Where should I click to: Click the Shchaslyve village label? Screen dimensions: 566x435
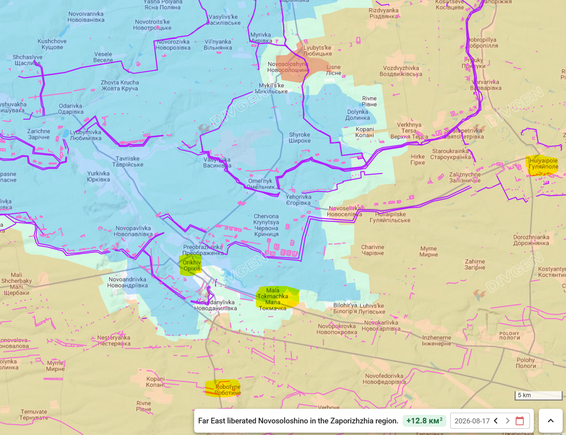[x=28, y=60]
